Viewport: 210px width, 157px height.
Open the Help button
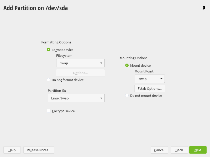click(x=12, y=150)
